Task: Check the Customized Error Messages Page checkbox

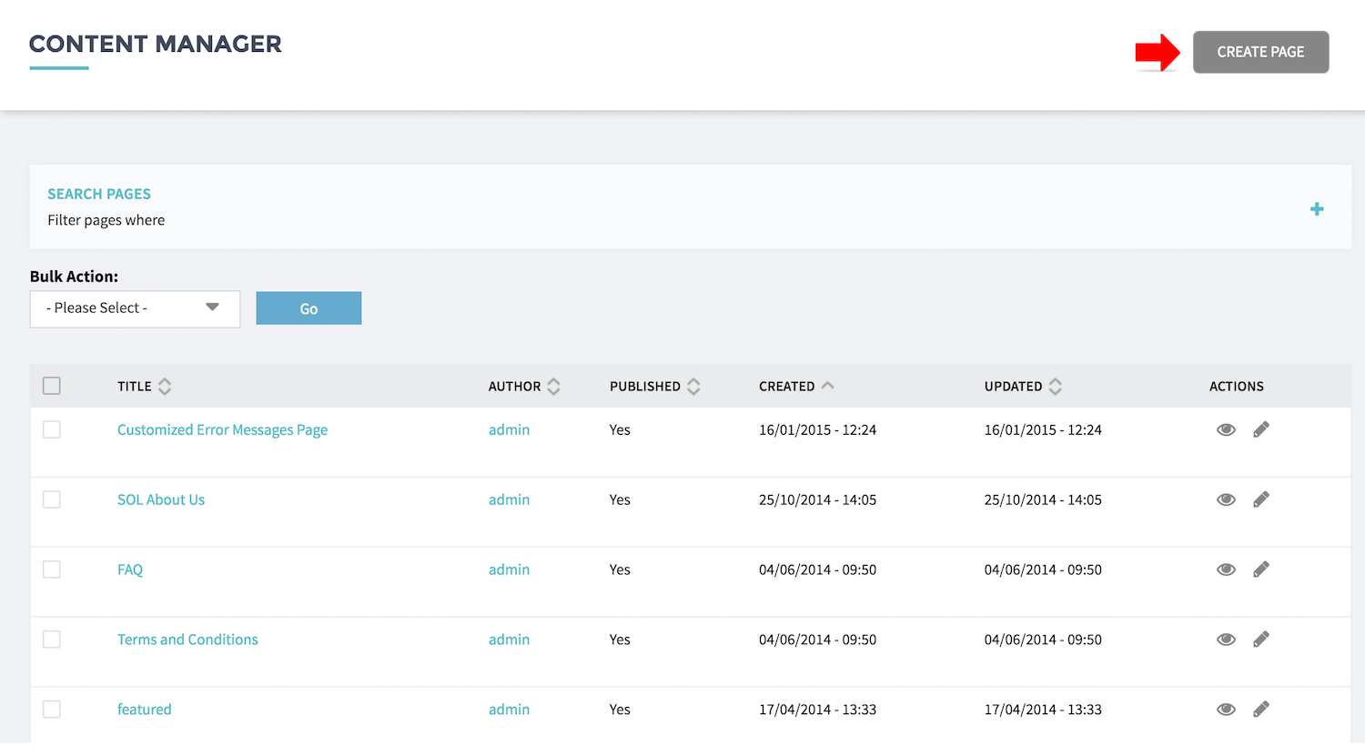Action: point(52,429)
